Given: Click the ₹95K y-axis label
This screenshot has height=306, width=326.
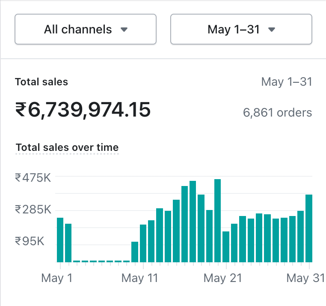Looking at the screenshot, I should (x=30, y=241).
